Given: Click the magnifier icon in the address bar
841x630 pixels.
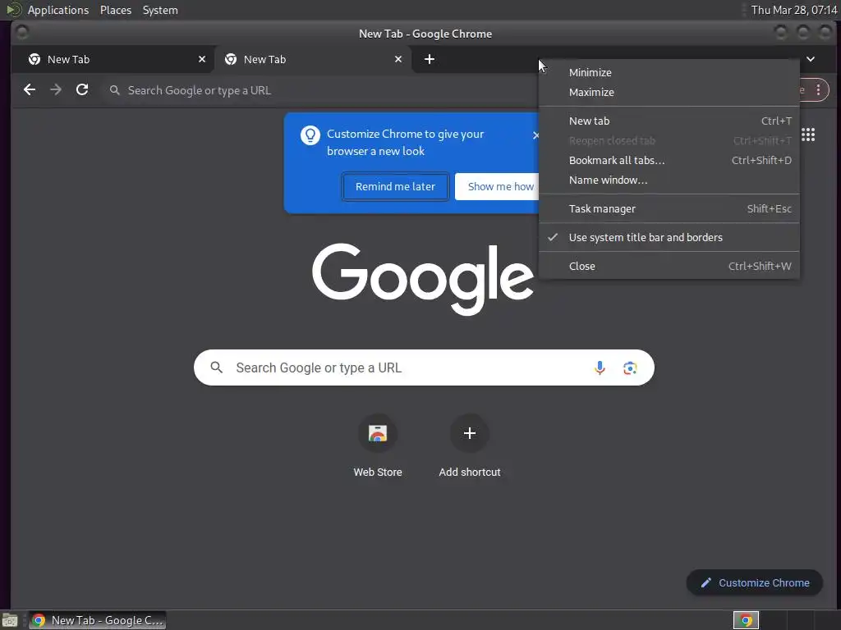Looking at the screenshot, I should click(114, 90).
